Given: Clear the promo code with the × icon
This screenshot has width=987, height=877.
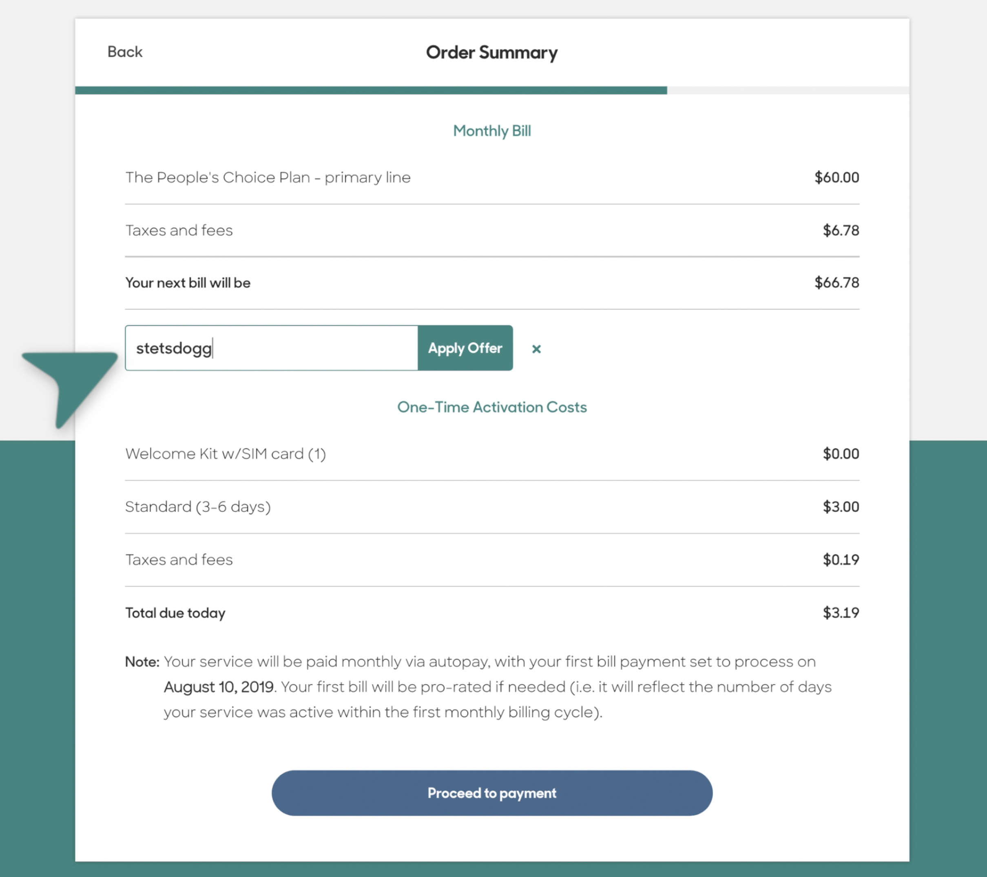Looking at the screenshot, I should point(536,349).
